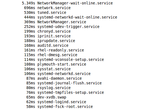Select the network.service entry
Screen dimensions: 141x109
tap(47, 8)
